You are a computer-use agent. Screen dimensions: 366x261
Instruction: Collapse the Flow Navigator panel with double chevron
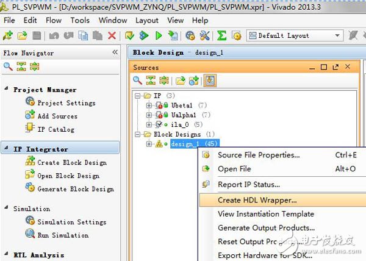115,53
